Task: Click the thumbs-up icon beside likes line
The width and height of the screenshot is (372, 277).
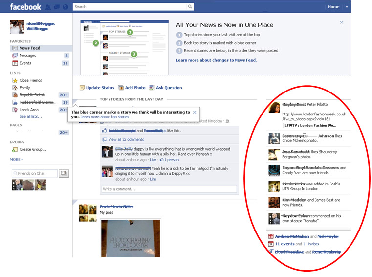Action: 105,130
